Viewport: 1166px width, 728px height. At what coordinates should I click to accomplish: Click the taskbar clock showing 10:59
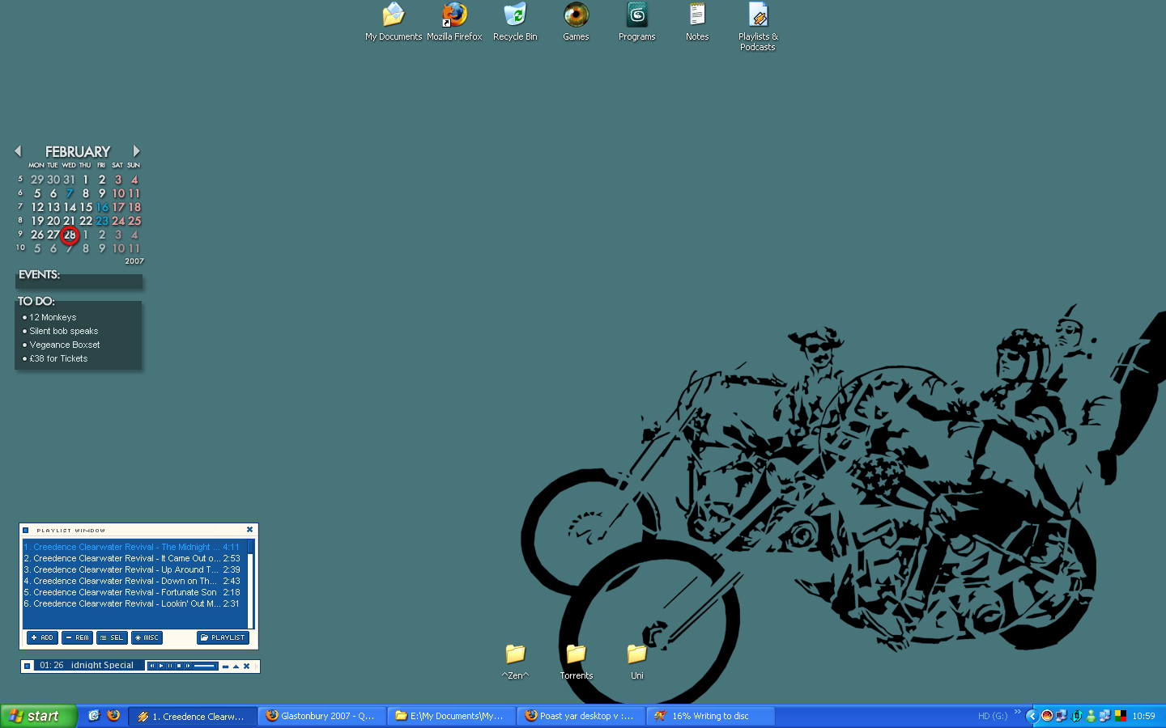[1143, 716]
